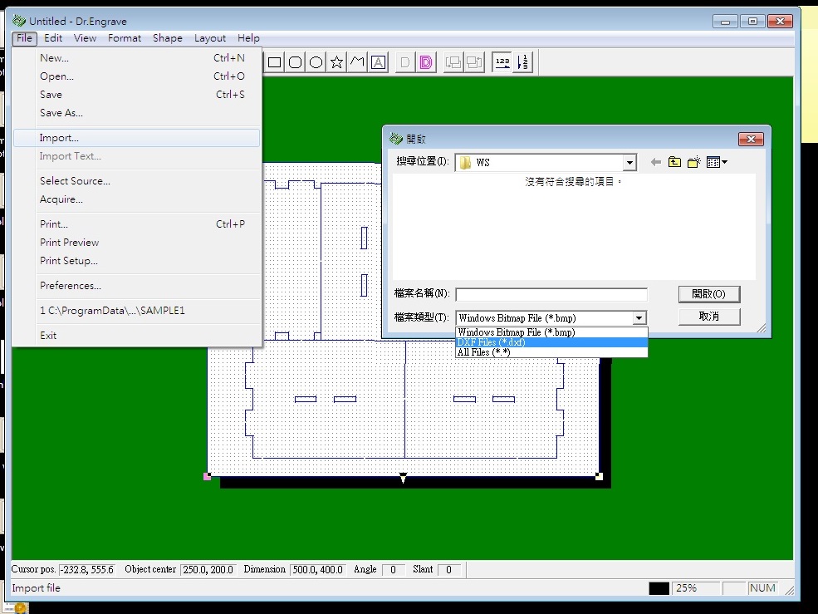Select the Ellipse drawing tool
Viewport: 818px width, 614px height.
click(316, 62)
